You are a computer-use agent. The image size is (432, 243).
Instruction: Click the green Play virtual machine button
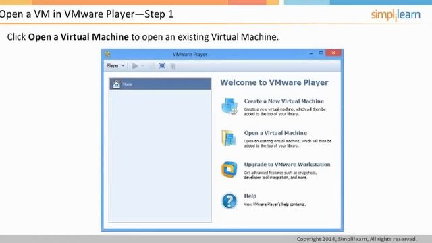tap(135, 66)
